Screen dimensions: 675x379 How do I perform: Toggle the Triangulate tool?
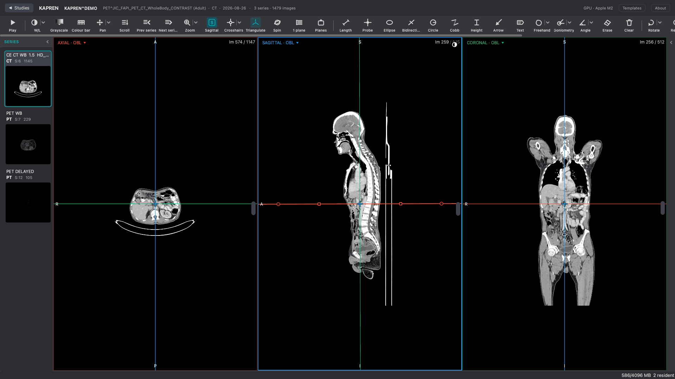click(x=255, y=25)
